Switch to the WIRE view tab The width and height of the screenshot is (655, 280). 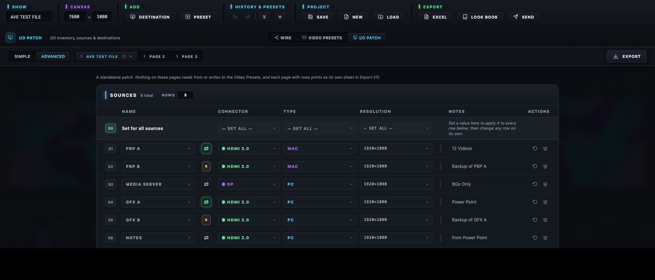point(283,38)
